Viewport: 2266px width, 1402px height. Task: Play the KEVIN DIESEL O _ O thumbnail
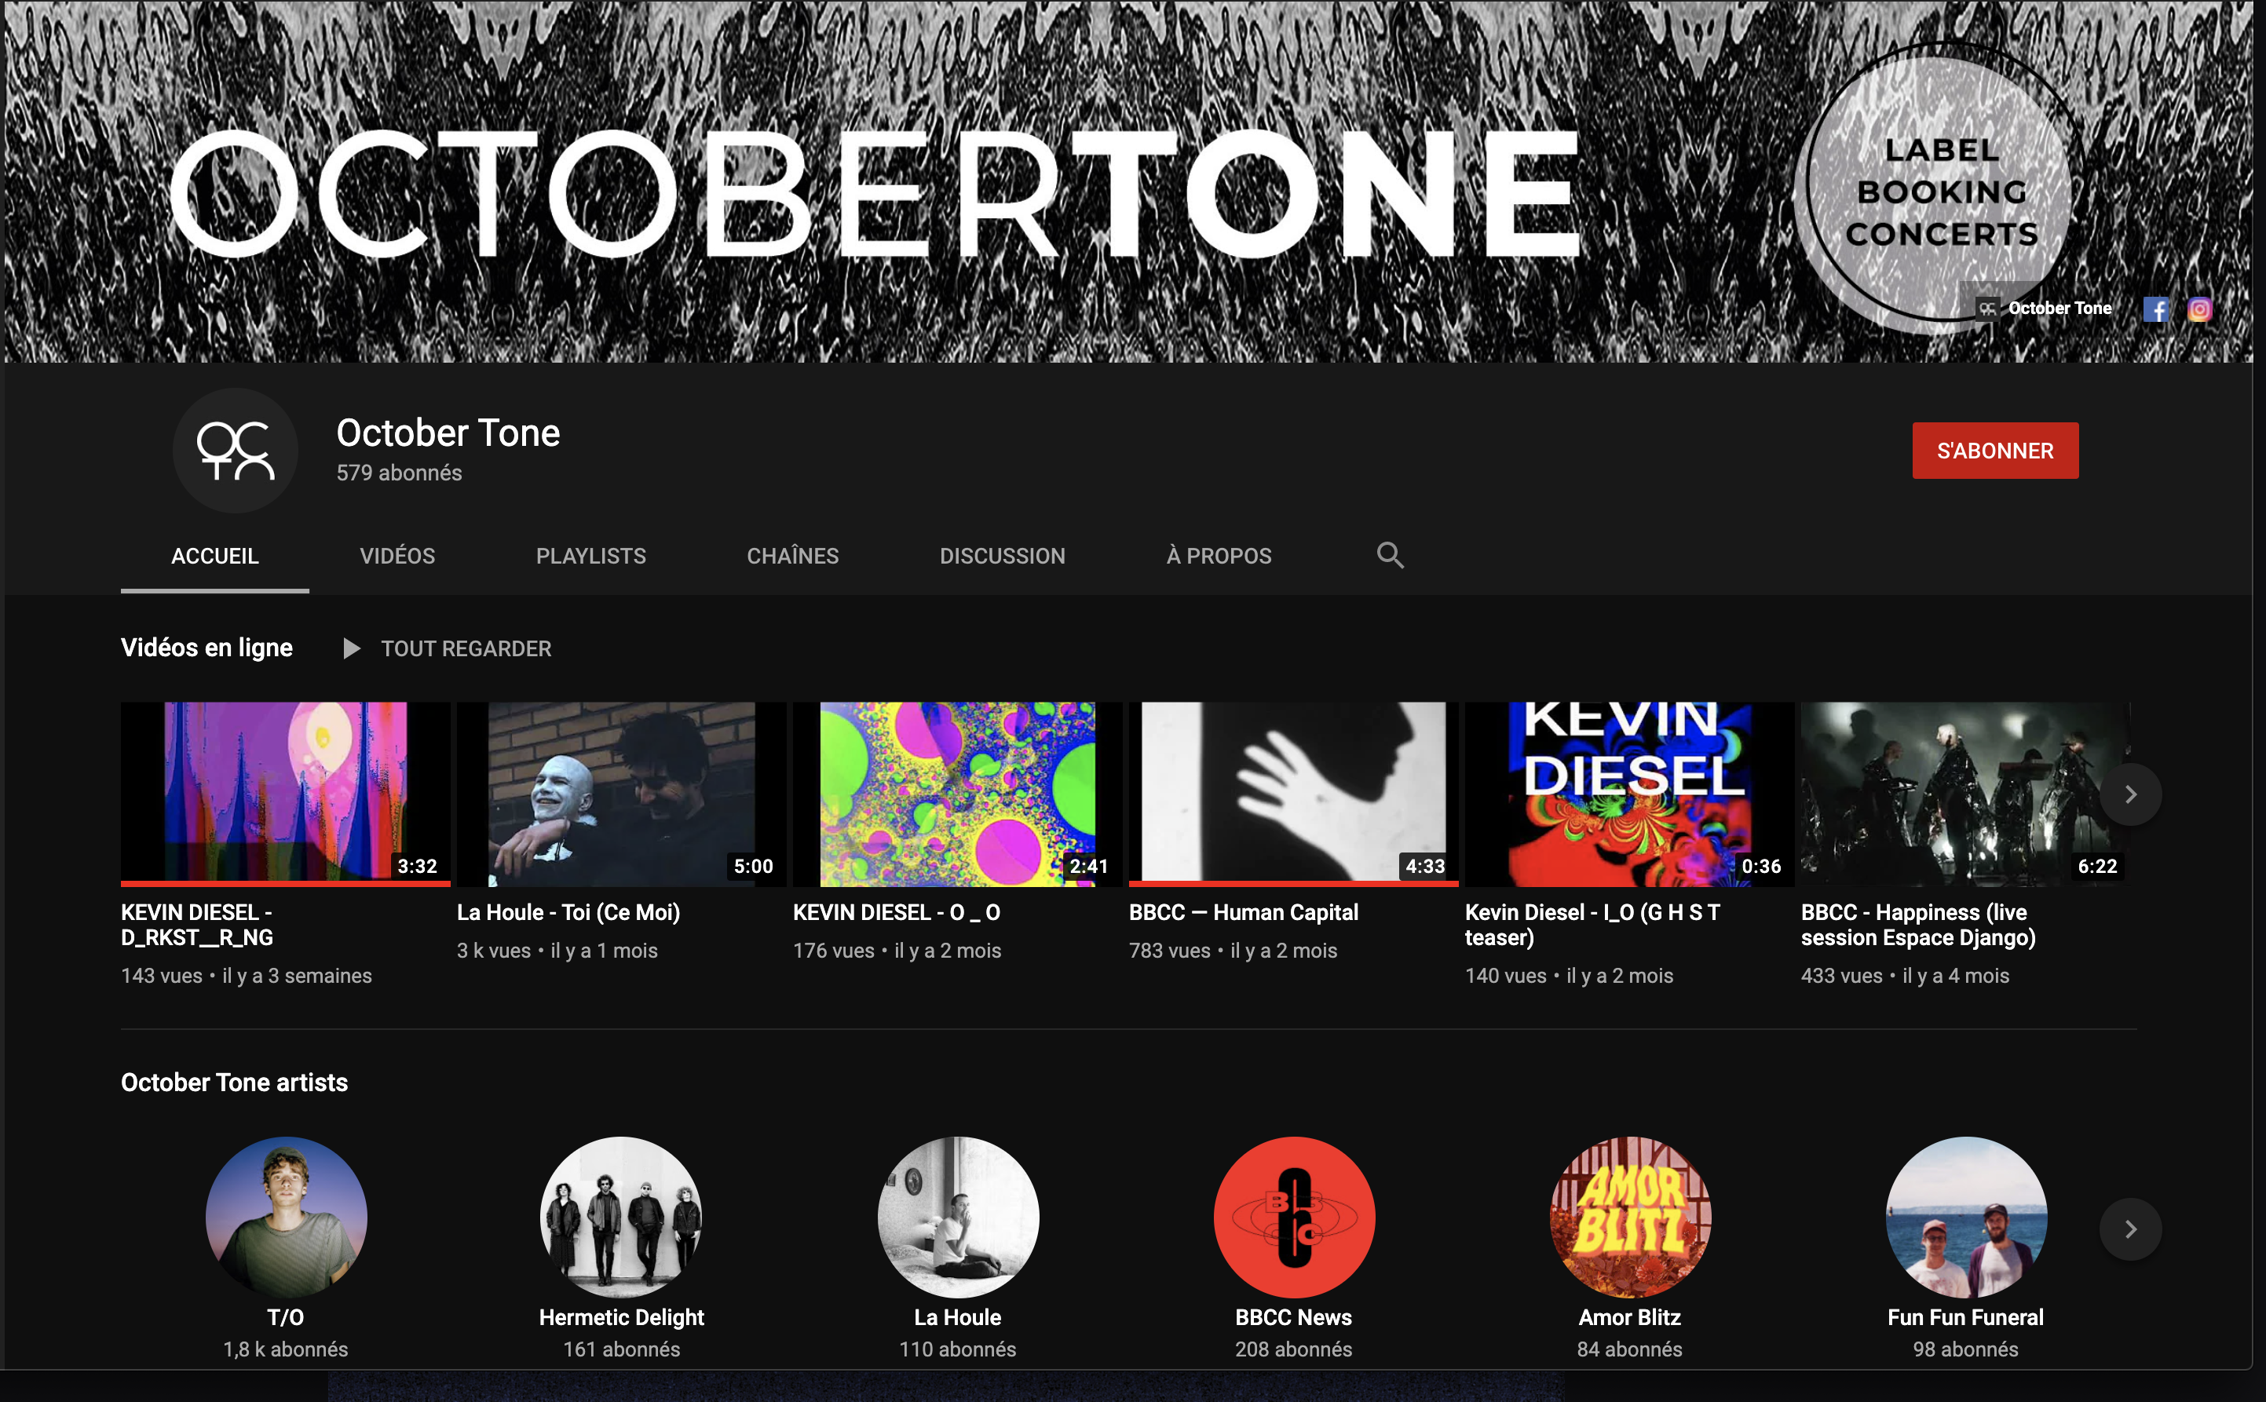click(x=958, y=794)
